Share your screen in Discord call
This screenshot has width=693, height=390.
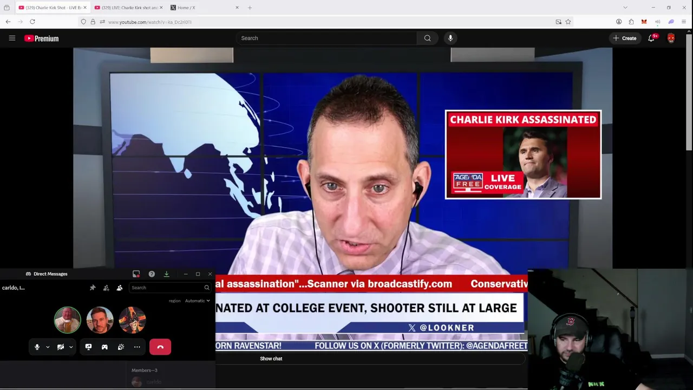click(x=88, y=347)
